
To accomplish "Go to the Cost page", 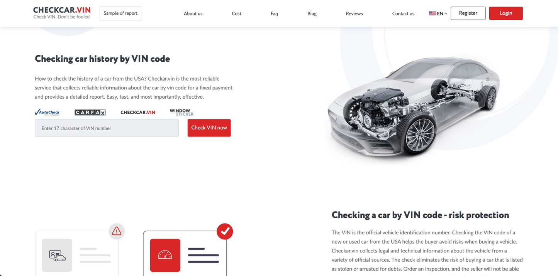I will tap(236, 13).
